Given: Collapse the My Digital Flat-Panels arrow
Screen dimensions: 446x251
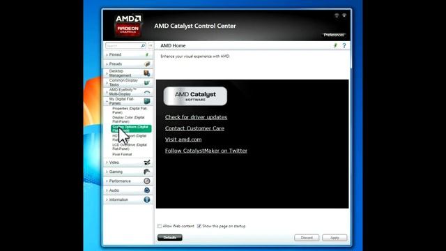Looking at the screenshot, I should 107,101.
